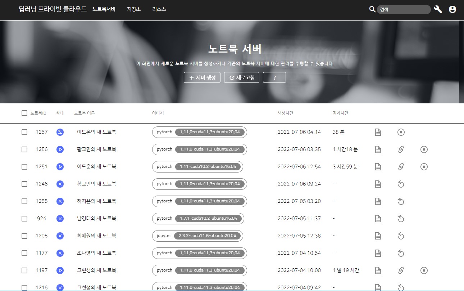Restart notebook 1208 with the restore icon

[401, 236]
